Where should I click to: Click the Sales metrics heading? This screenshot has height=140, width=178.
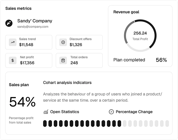[18, 8]
